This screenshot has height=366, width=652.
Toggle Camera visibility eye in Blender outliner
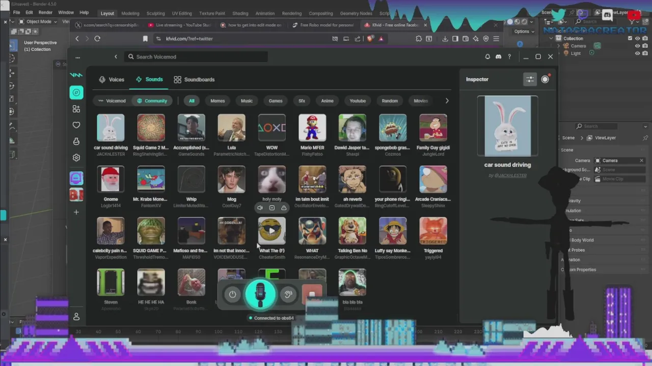[637, 46]
